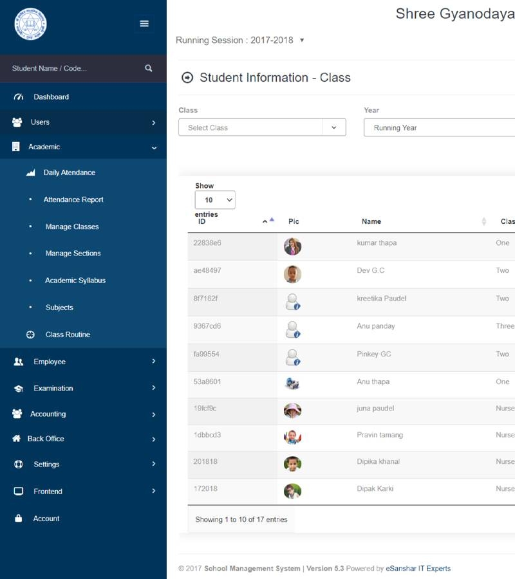515x579 pixels.
Task: Open the Select Class dropdown
Action: (x=262, y=127)
